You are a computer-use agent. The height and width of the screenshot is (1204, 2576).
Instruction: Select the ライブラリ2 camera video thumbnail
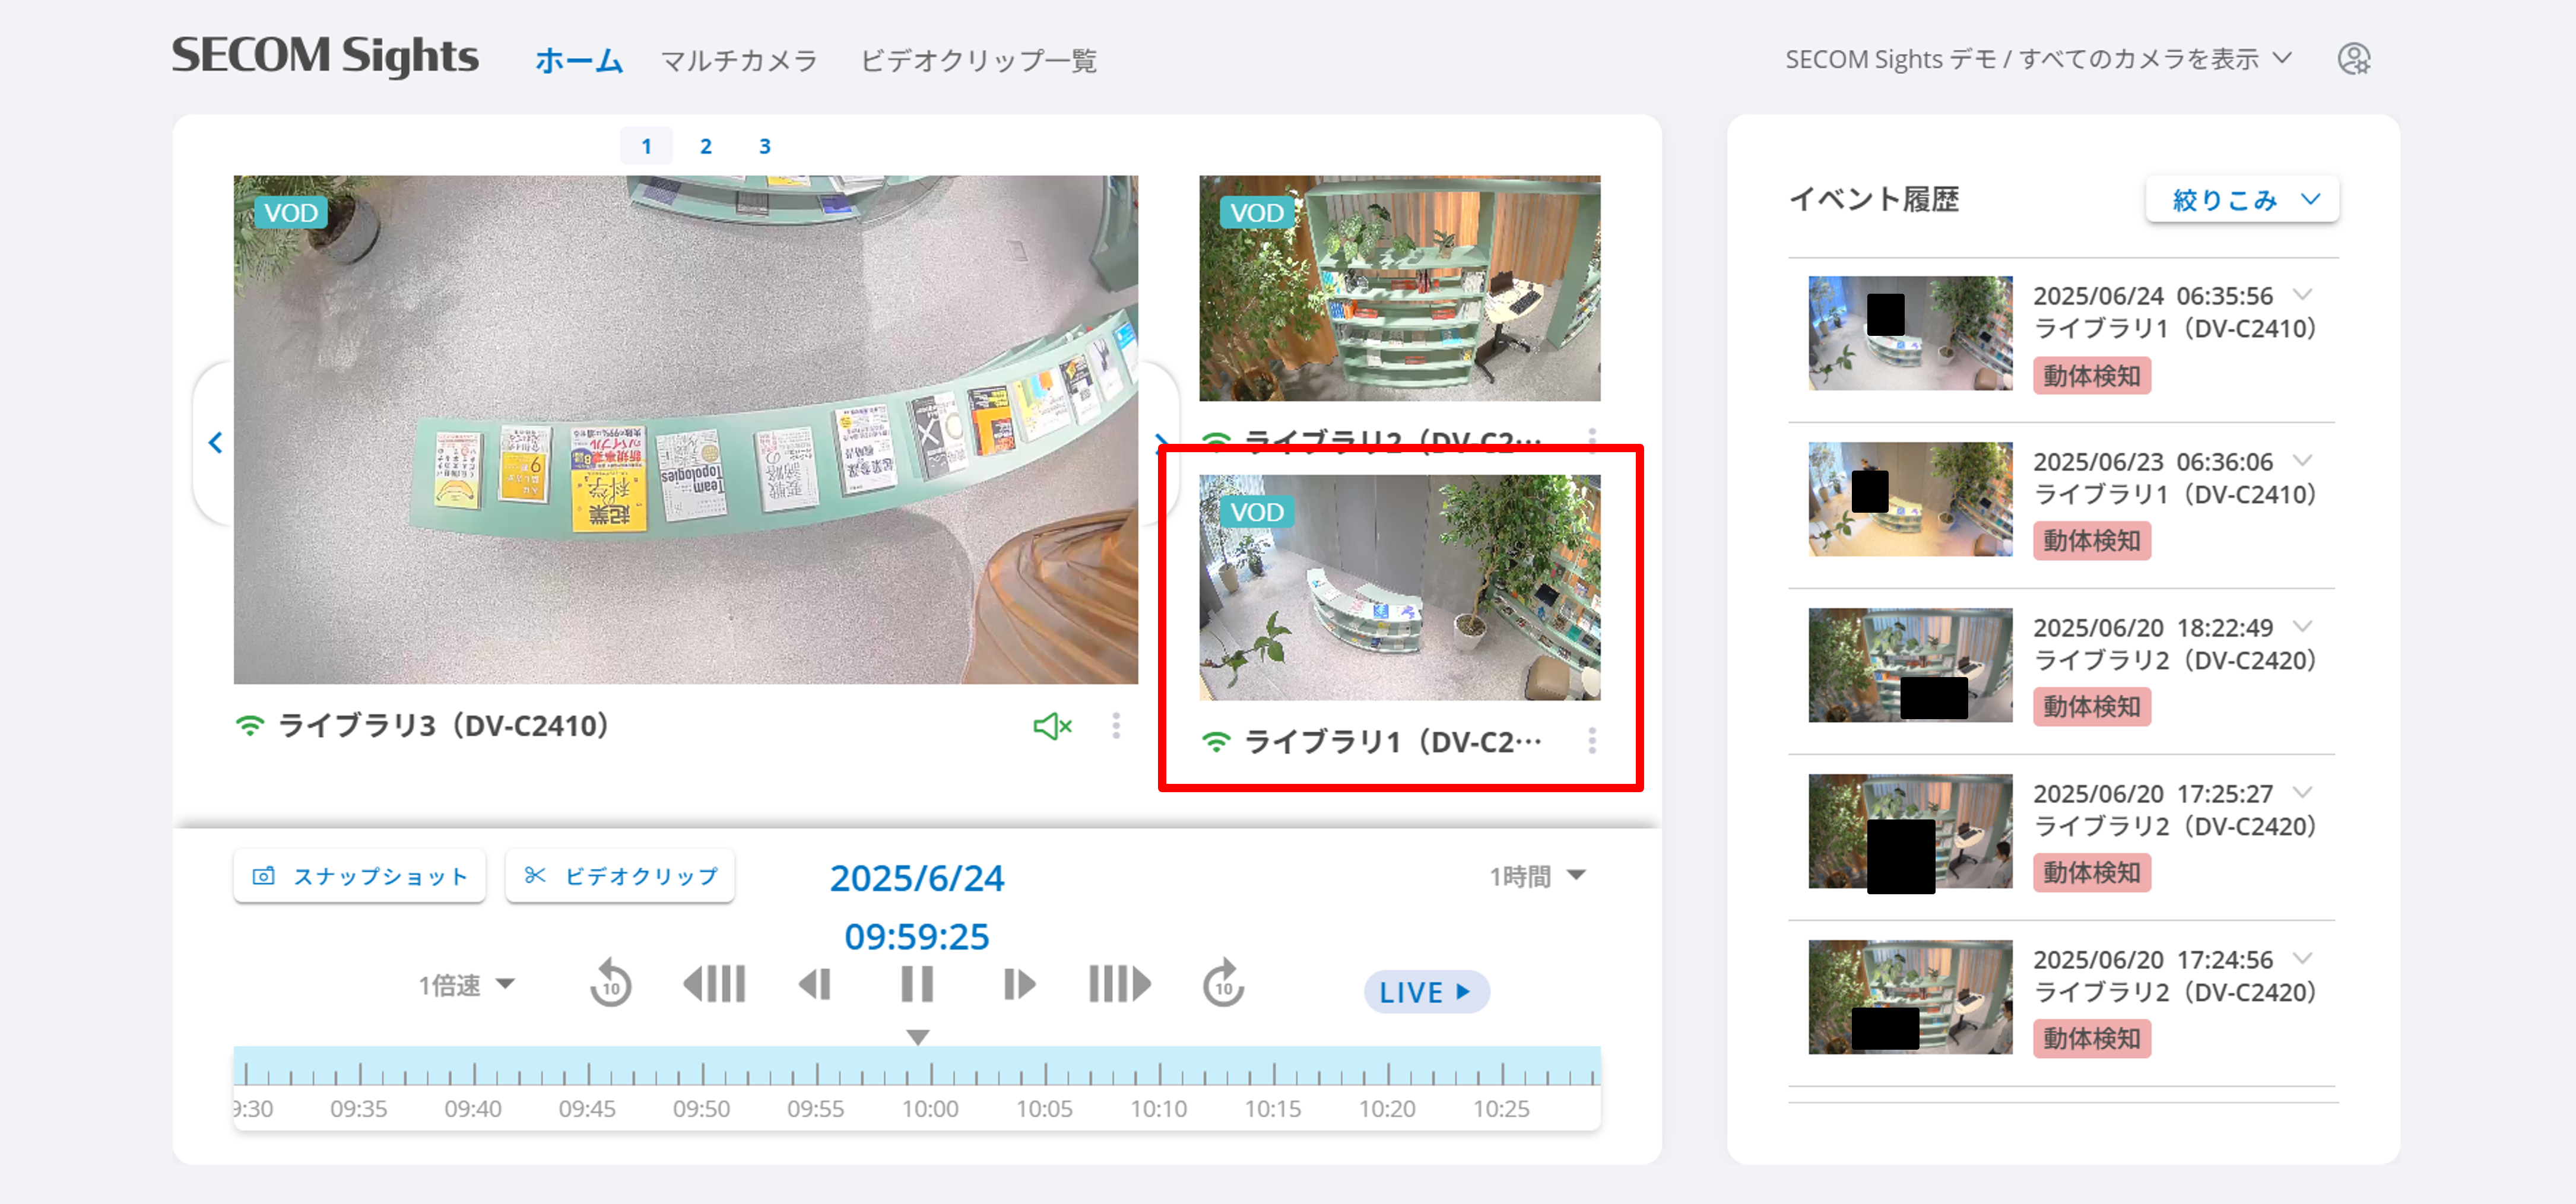pyautogui.click(x=1399, y=288)
